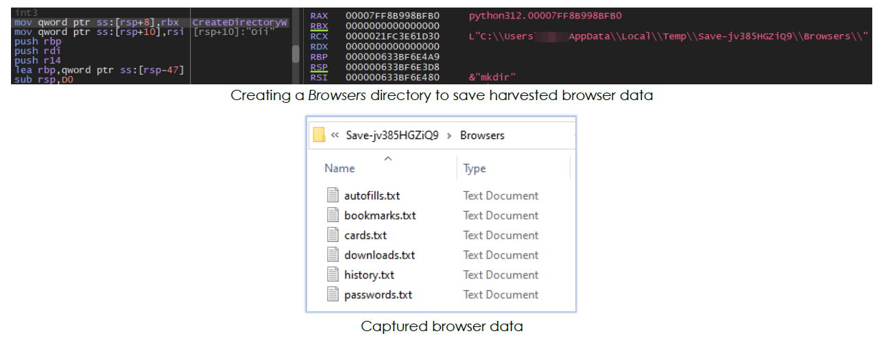
Task: Sort files by the Name column header
Action: pyautogui.click(x=339, y=168)
